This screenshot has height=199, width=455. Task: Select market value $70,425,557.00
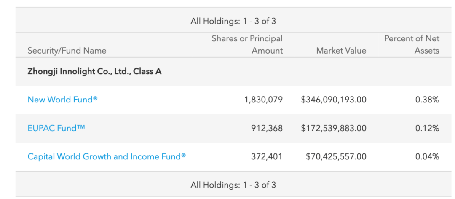(336, 157)
